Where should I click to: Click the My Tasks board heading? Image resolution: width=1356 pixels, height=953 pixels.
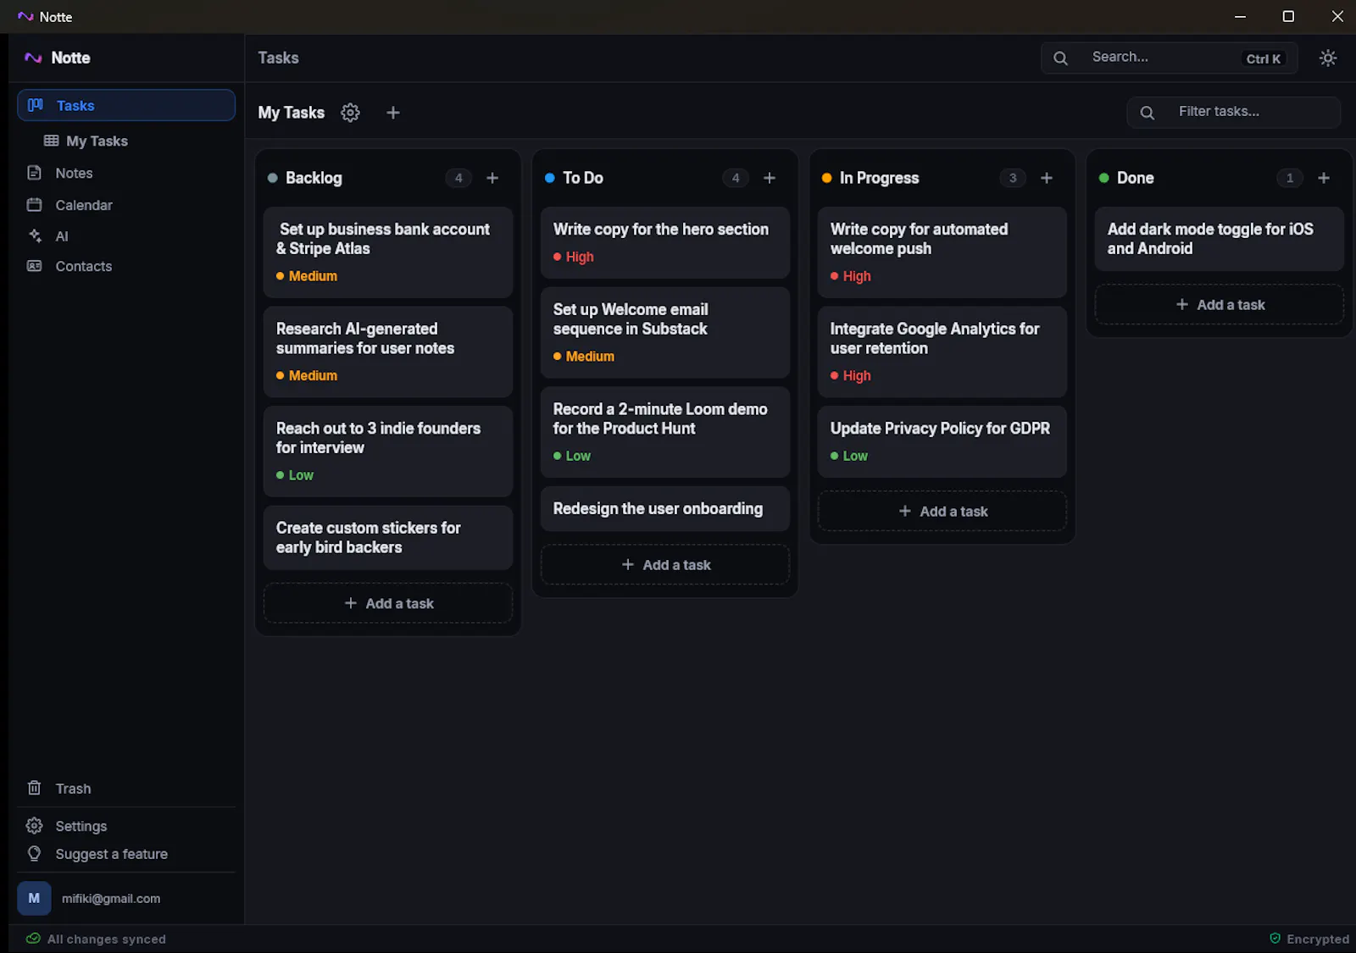point(292,113)
